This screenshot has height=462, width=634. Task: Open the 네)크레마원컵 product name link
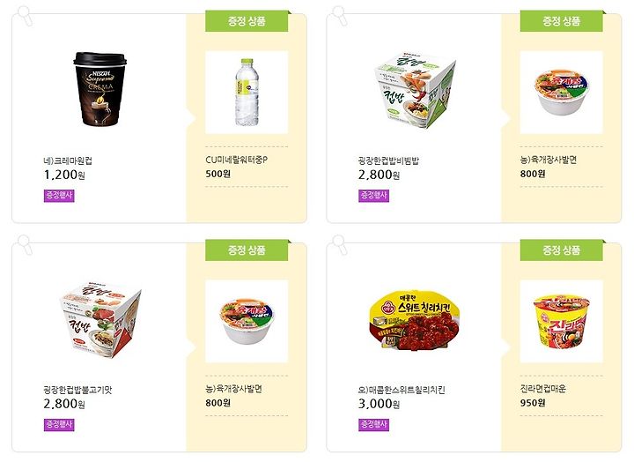[x=68, y=160]
